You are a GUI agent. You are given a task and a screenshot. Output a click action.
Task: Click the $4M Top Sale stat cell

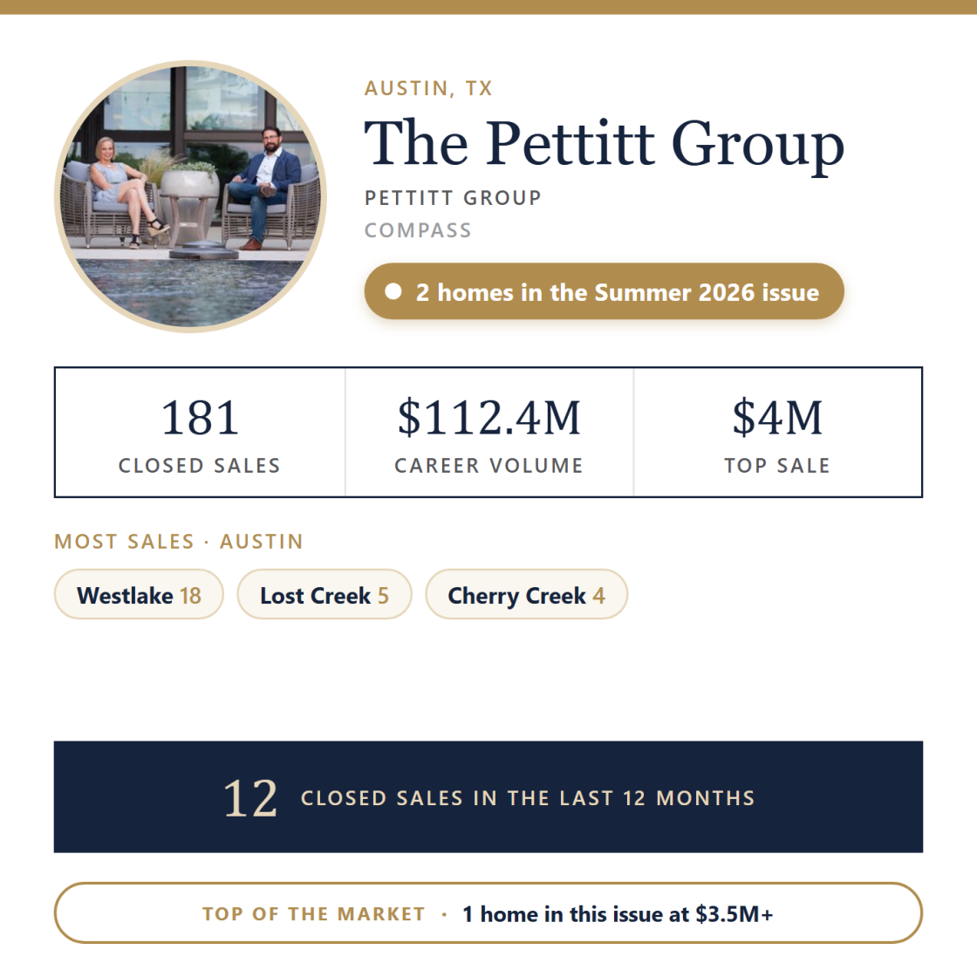[x=777, y=433]
